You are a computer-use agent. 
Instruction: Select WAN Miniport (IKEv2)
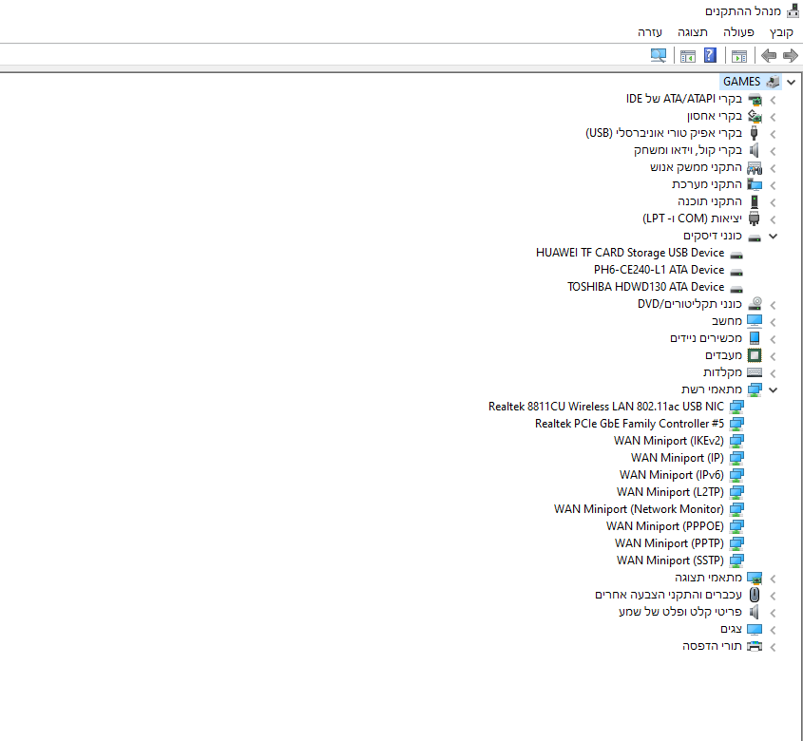pyautogui.click(x=669, y=441)
